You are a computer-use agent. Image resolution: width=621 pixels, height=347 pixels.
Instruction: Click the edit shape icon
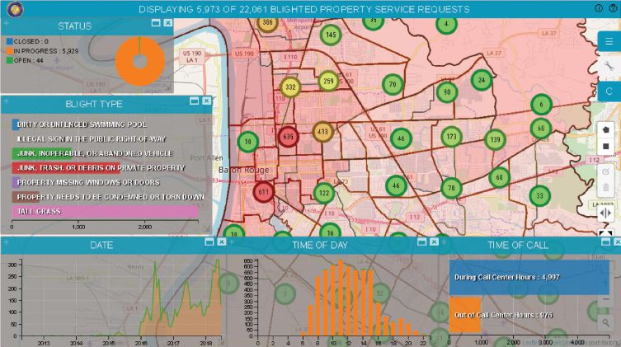point(606,171)
